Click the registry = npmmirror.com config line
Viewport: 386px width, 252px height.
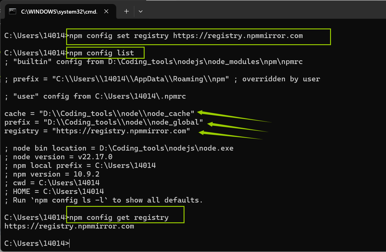(97, 131)
